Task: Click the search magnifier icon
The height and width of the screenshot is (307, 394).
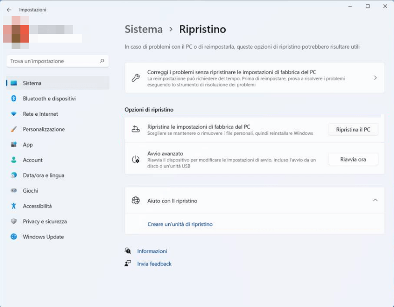Action: 102,61
